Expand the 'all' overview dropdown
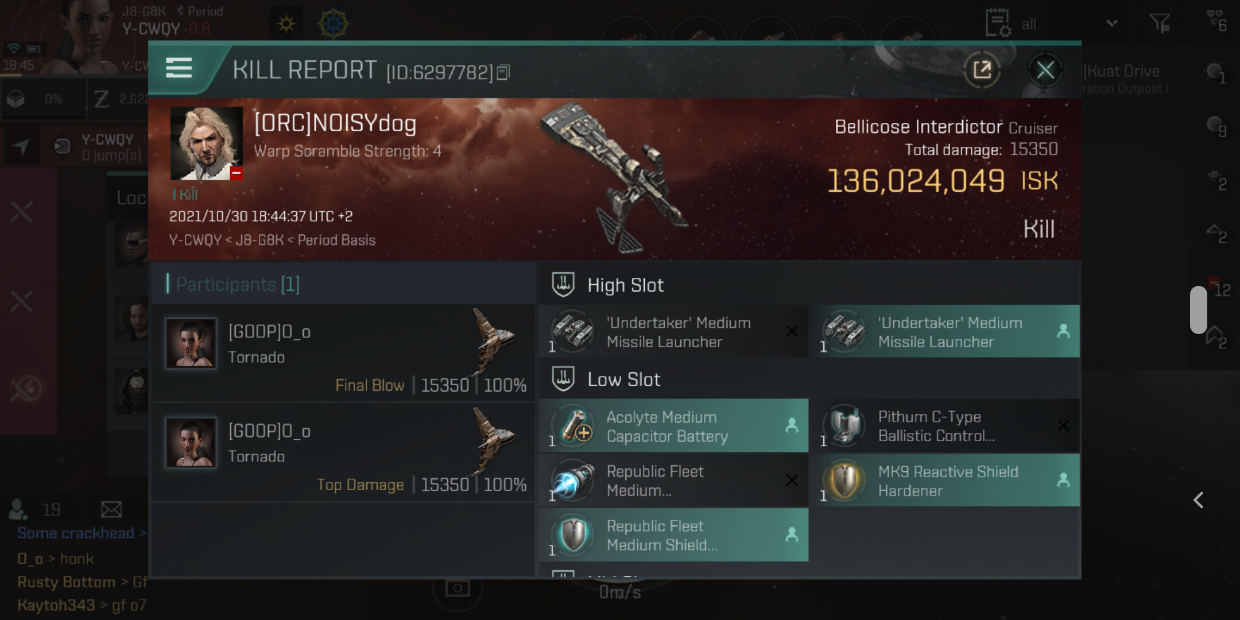The image size is (1240, 620). tap(1112, 24)
